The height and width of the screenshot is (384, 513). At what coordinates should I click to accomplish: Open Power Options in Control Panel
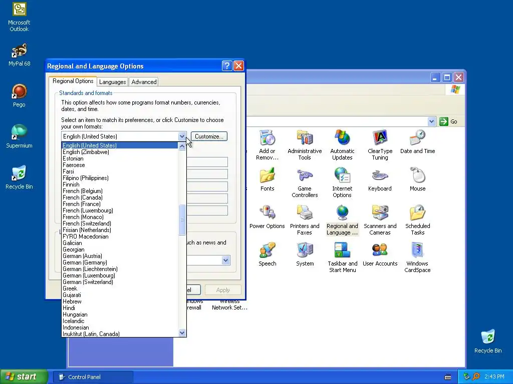click(x=267, y=217)
